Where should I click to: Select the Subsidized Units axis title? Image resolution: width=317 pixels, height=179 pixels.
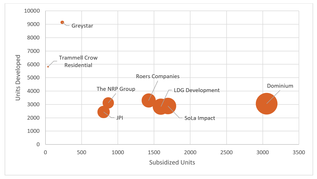pyautogui.click(x=172, y=162)
